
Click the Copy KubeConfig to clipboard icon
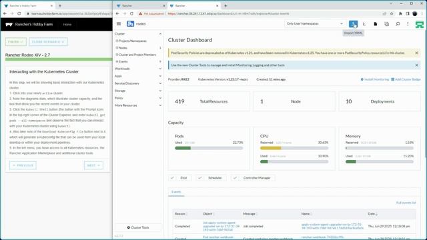[386, 24]
